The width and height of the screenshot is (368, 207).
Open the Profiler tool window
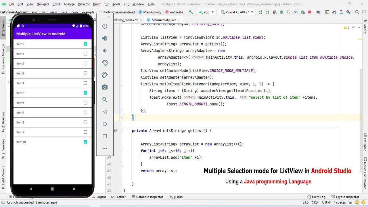point(118,197)
